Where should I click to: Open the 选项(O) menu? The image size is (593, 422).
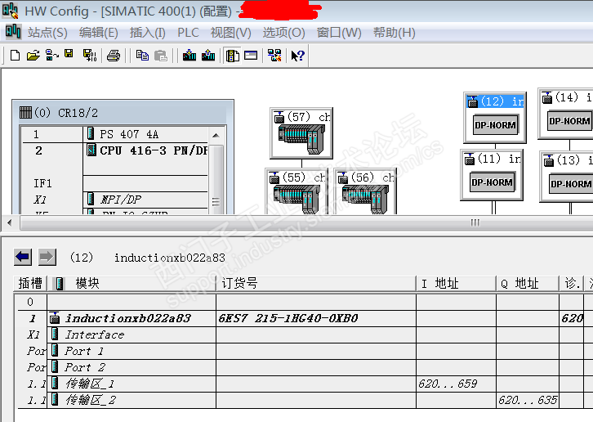click(283, 33)
